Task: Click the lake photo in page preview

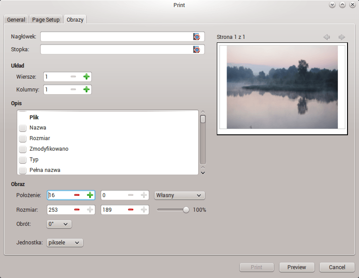Action: (282, 87)
